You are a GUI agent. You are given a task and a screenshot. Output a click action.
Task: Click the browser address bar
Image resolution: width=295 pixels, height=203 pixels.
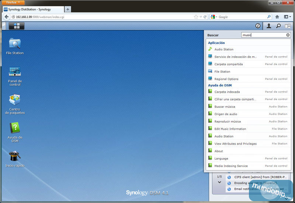pyautogui.click(x=102, y=17)
